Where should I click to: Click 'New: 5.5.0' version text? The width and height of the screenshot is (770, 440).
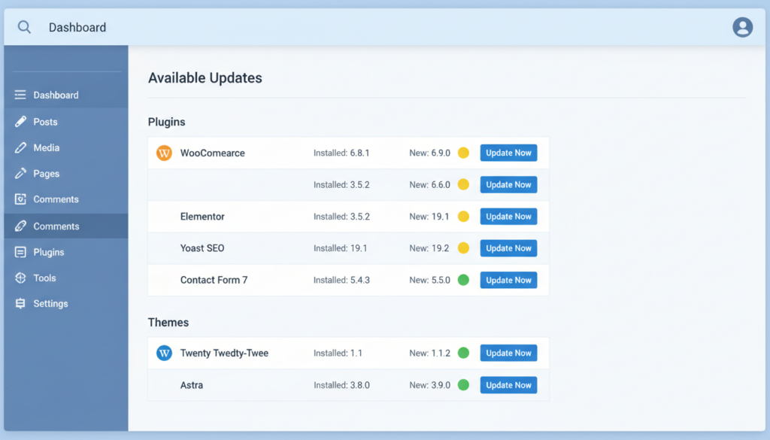coord(429,280)
